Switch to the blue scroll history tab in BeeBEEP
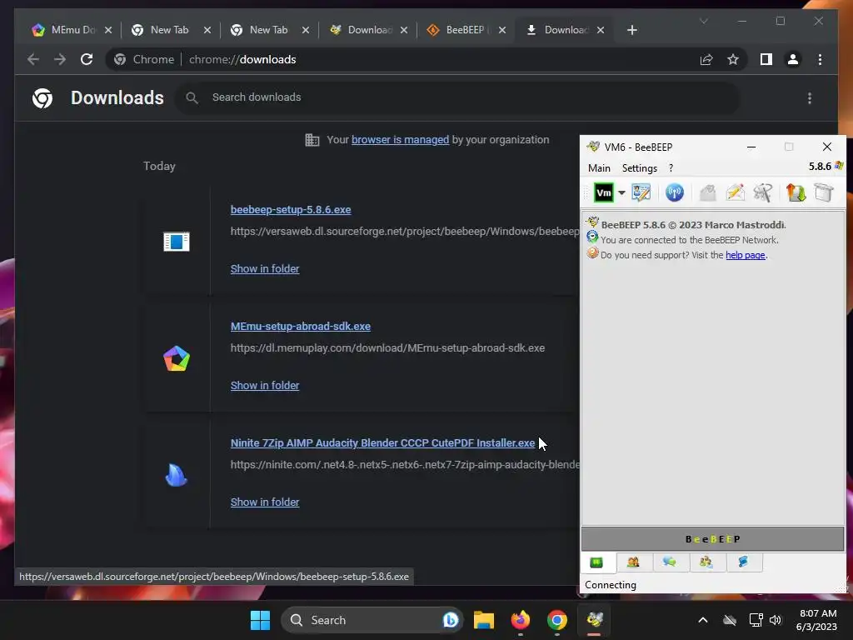This screenshot has width=853, height=640. [743, 562]
